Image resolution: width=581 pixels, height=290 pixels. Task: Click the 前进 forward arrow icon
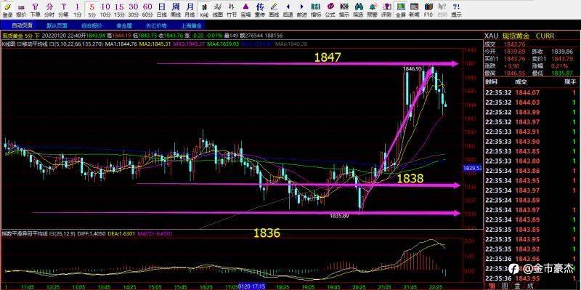(x=301, y=9)
